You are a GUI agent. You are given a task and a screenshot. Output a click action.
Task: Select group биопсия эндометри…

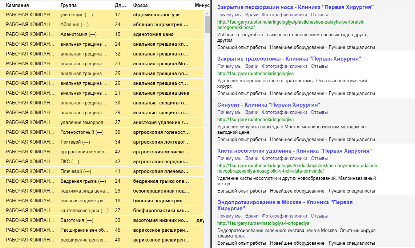pos(84,201)
